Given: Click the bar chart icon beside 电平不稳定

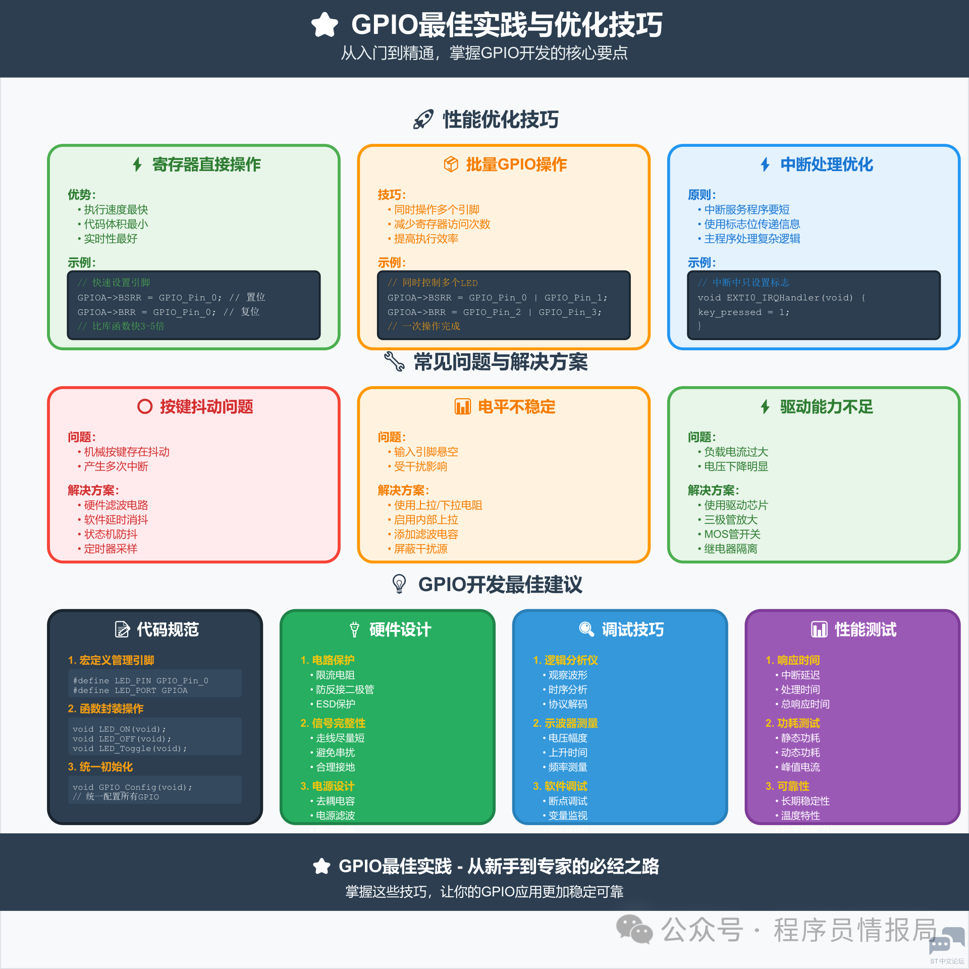Looking at the screenshot, I should coord(462,406).
